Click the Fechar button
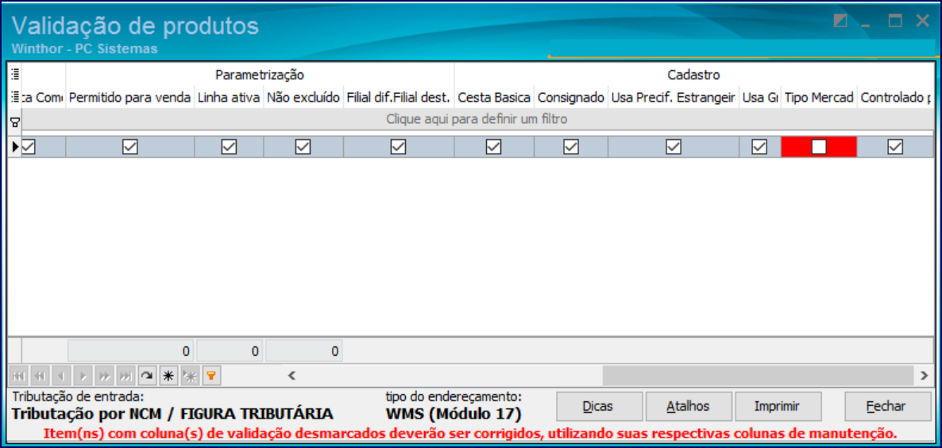This screenshot has width=942, height=448. pyautogui.click(x=886, y=407)
